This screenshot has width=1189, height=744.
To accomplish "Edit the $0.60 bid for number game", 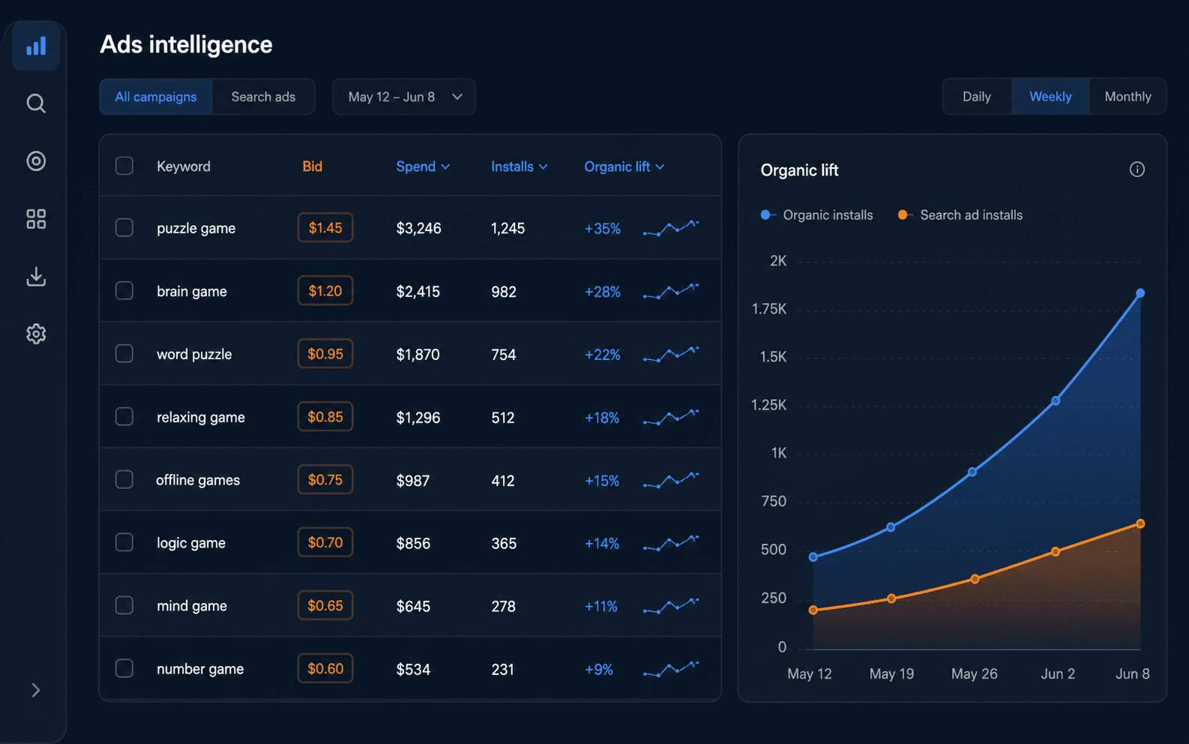I will click(325, 668).
